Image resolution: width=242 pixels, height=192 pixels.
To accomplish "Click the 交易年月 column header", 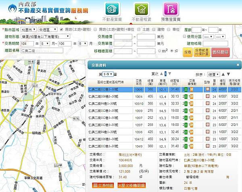I will point(139,82).
